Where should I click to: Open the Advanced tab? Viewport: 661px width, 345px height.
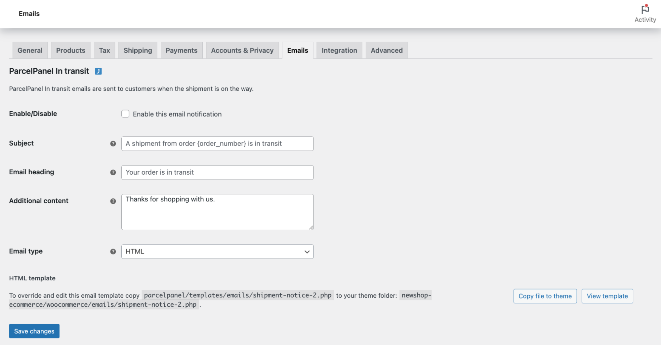[x=387, y=51]
